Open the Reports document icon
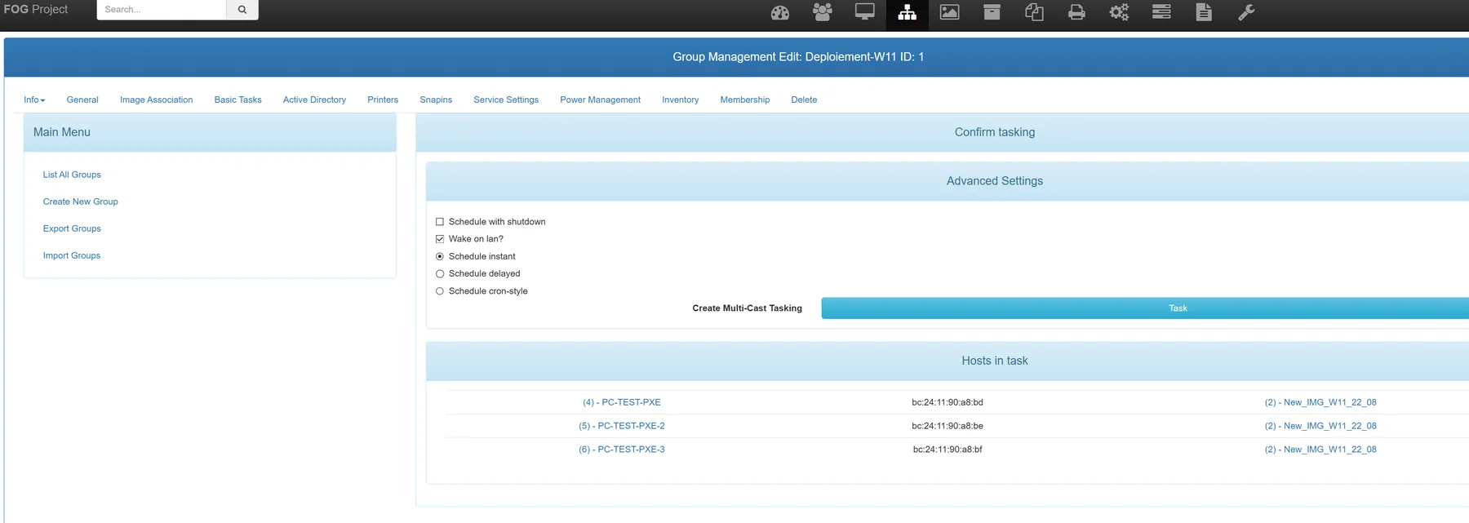This screenshot has width=1469, height=523. (1204, 12)
